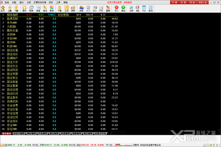Screen dimensions: 221x147
Task: Open the 扩展市场行情 menu
Action: tap(40, 3)
